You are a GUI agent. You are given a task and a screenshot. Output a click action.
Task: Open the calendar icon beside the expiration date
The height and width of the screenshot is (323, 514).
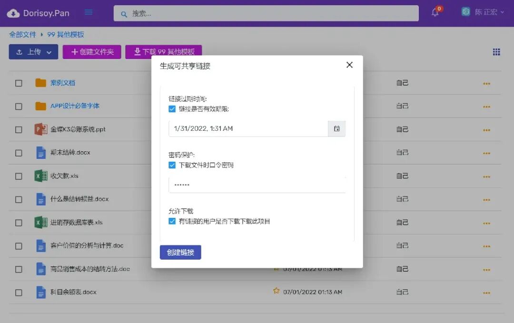tap(337, 128)
